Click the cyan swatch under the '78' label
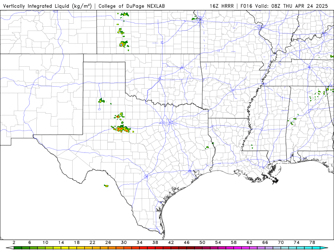 click(x=316, y=248)
